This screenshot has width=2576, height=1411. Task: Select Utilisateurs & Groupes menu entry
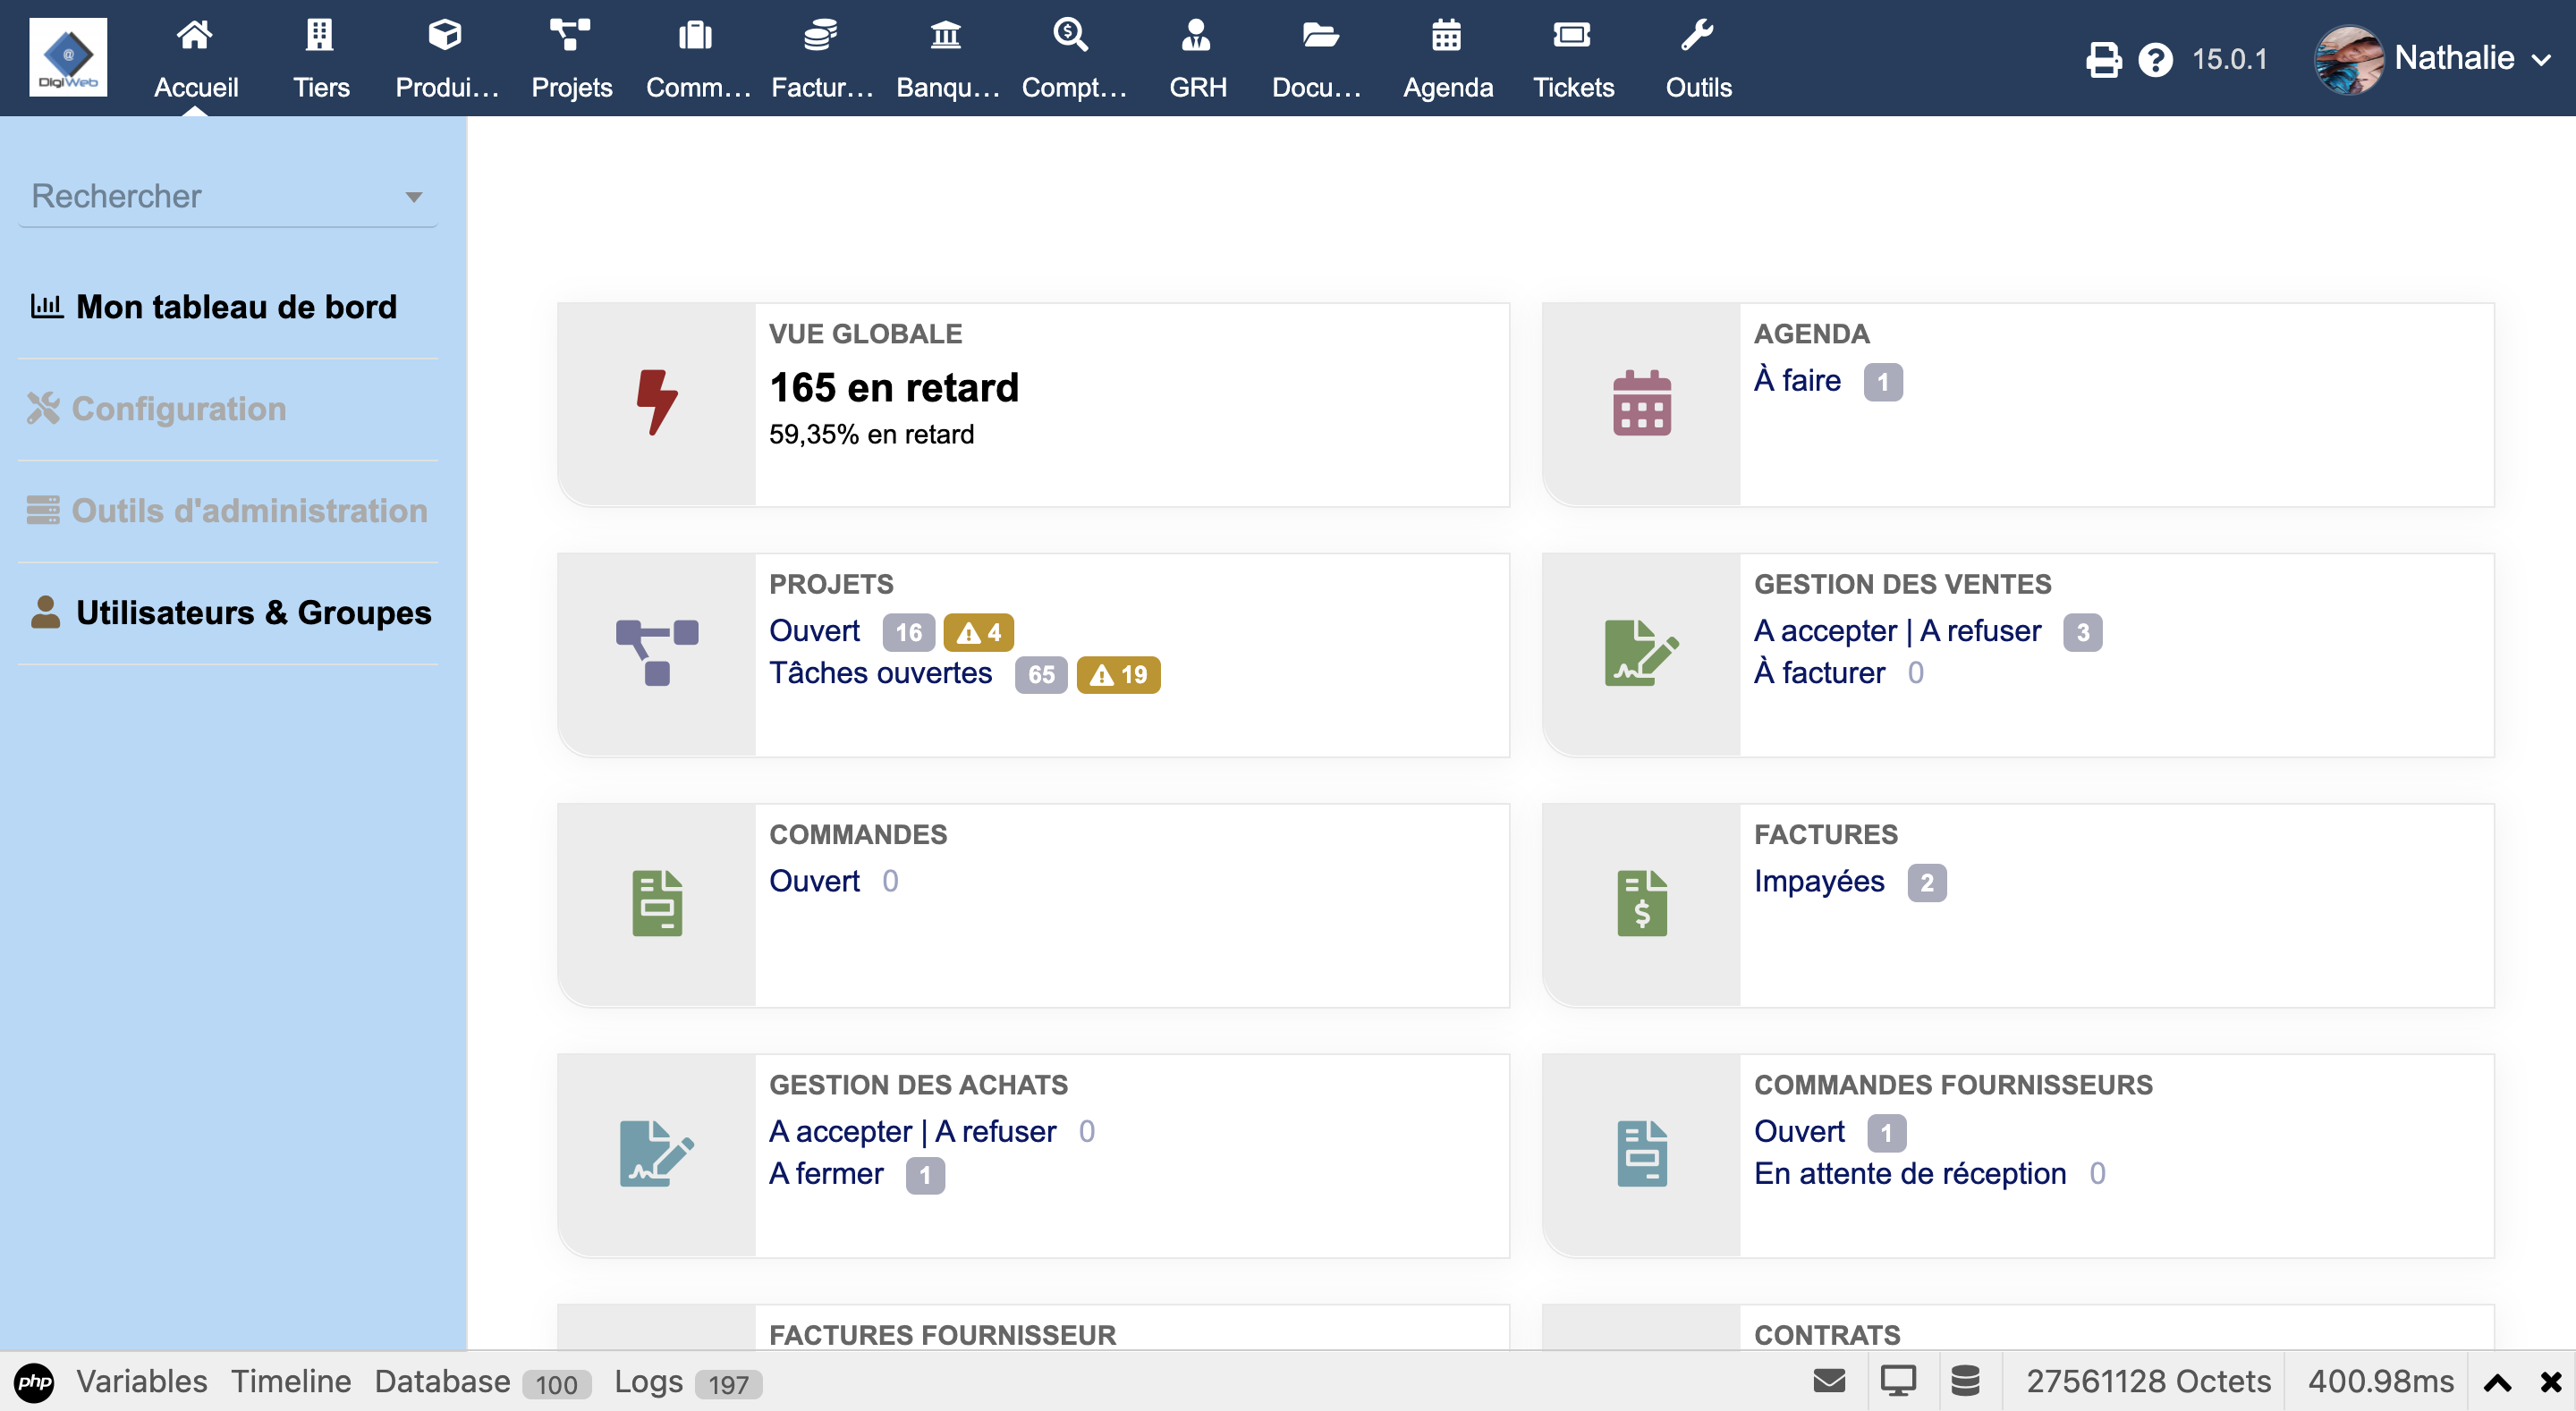[253, 612]
